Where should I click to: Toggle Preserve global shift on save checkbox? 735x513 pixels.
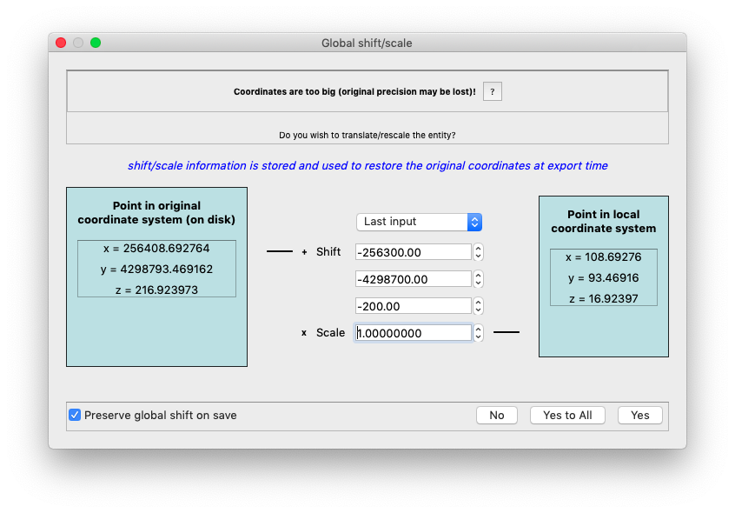coord(75,415)
